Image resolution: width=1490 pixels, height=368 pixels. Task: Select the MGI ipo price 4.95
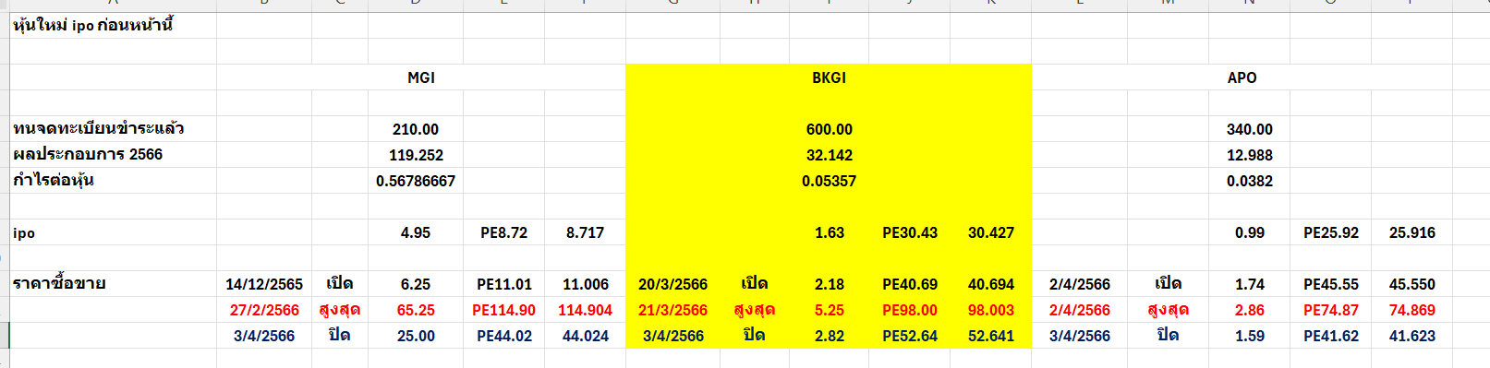coord(416,232)
